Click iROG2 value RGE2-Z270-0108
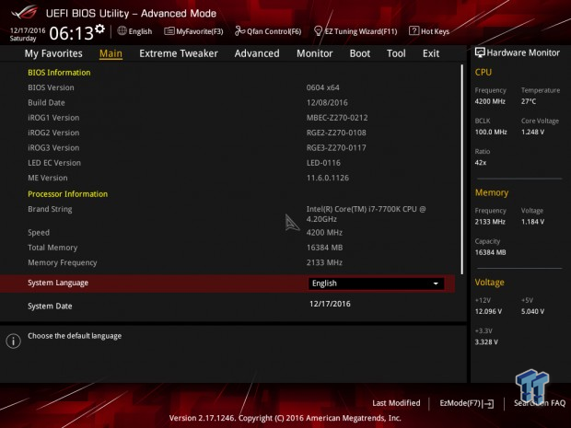Image resolution: width=571 pixels, height=428 pixels. (x=336, y=133)
